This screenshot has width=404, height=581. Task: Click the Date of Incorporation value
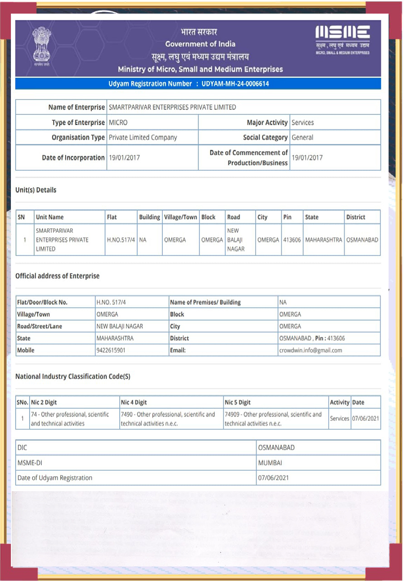[124, 158]
